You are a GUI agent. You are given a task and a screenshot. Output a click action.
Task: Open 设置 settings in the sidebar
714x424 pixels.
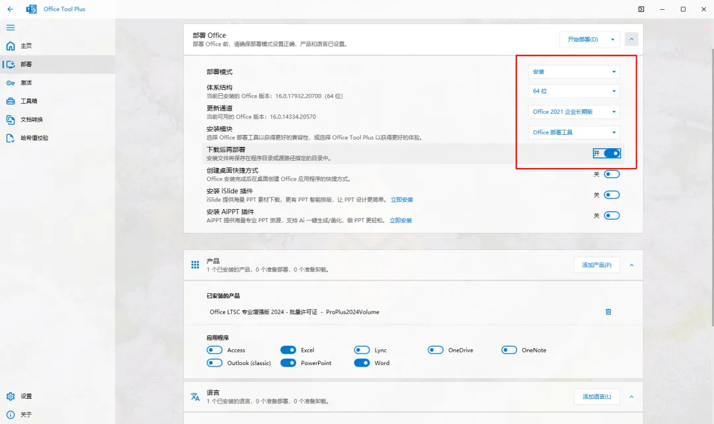(x=58, y=396)
